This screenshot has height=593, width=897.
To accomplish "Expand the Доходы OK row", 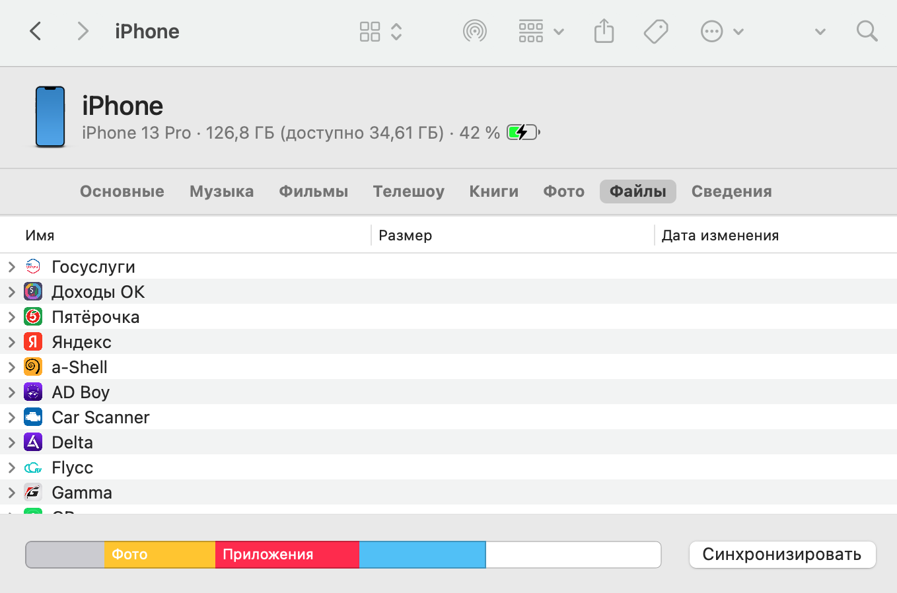I will [11, 292].
